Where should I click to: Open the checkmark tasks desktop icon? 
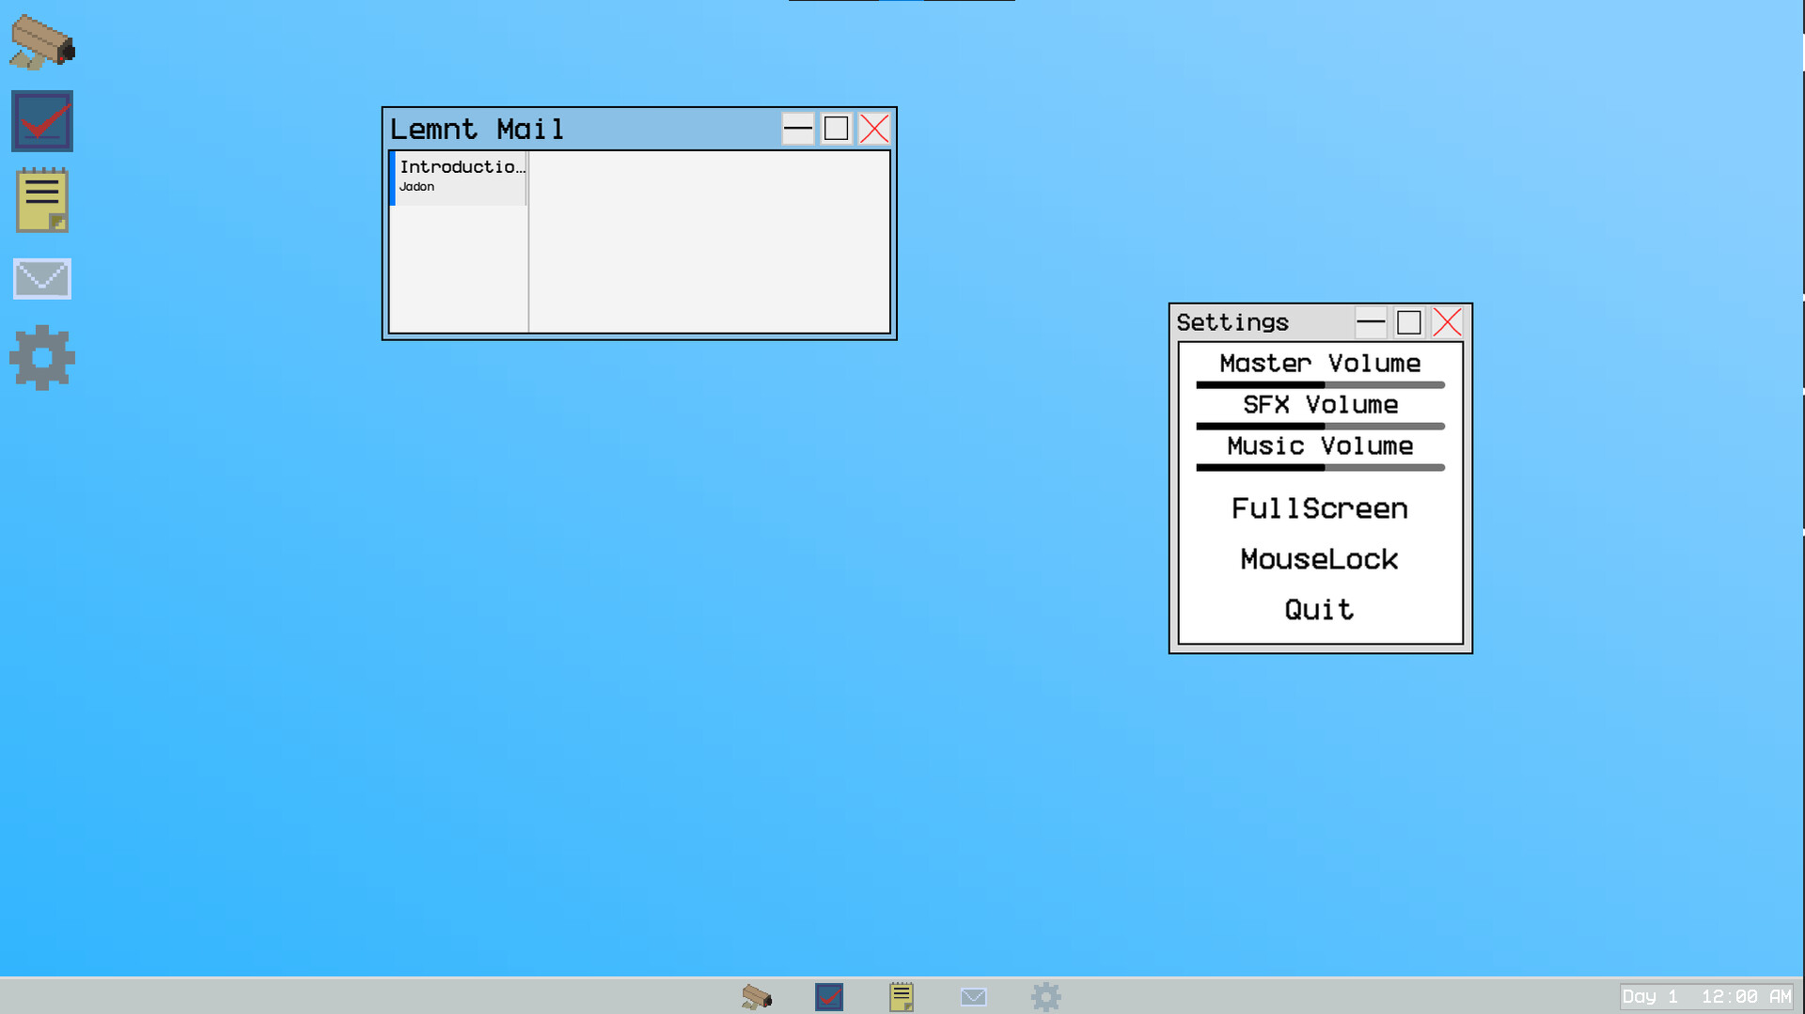click(42, 121)
